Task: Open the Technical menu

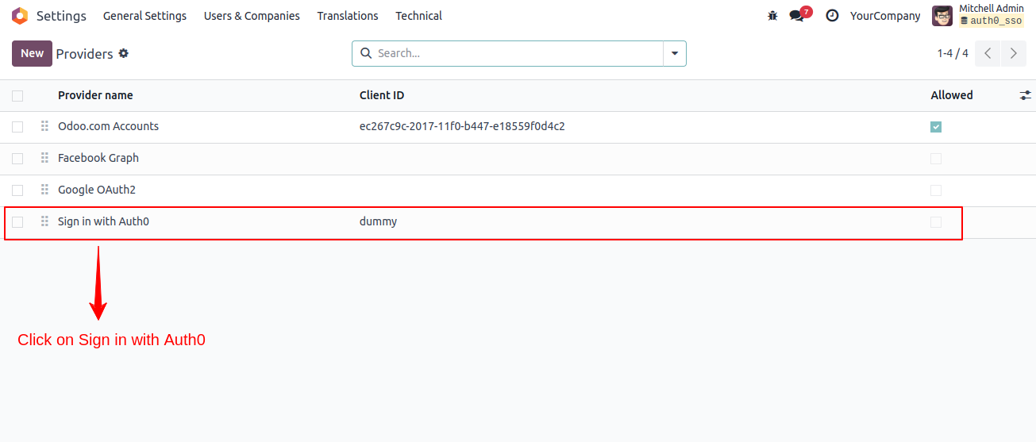Action: click(x=419, y=16)
